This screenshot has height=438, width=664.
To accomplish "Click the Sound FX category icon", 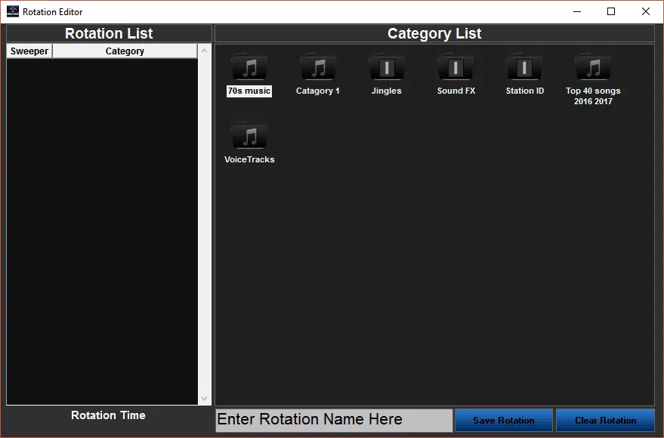I will [456, 68].
